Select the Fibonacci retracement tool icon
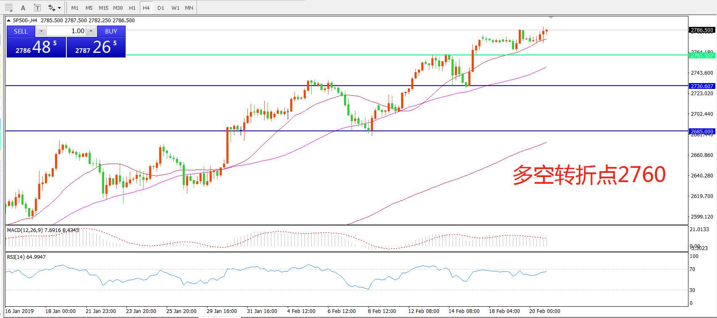717x318 pixels. [x=9, y=8]
